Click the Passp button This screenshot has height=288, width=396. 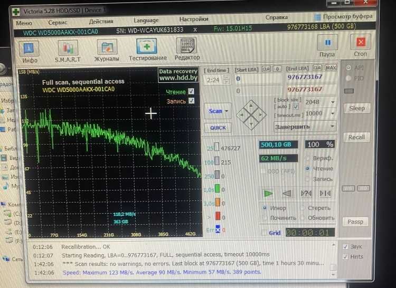(x=355, y=222)
